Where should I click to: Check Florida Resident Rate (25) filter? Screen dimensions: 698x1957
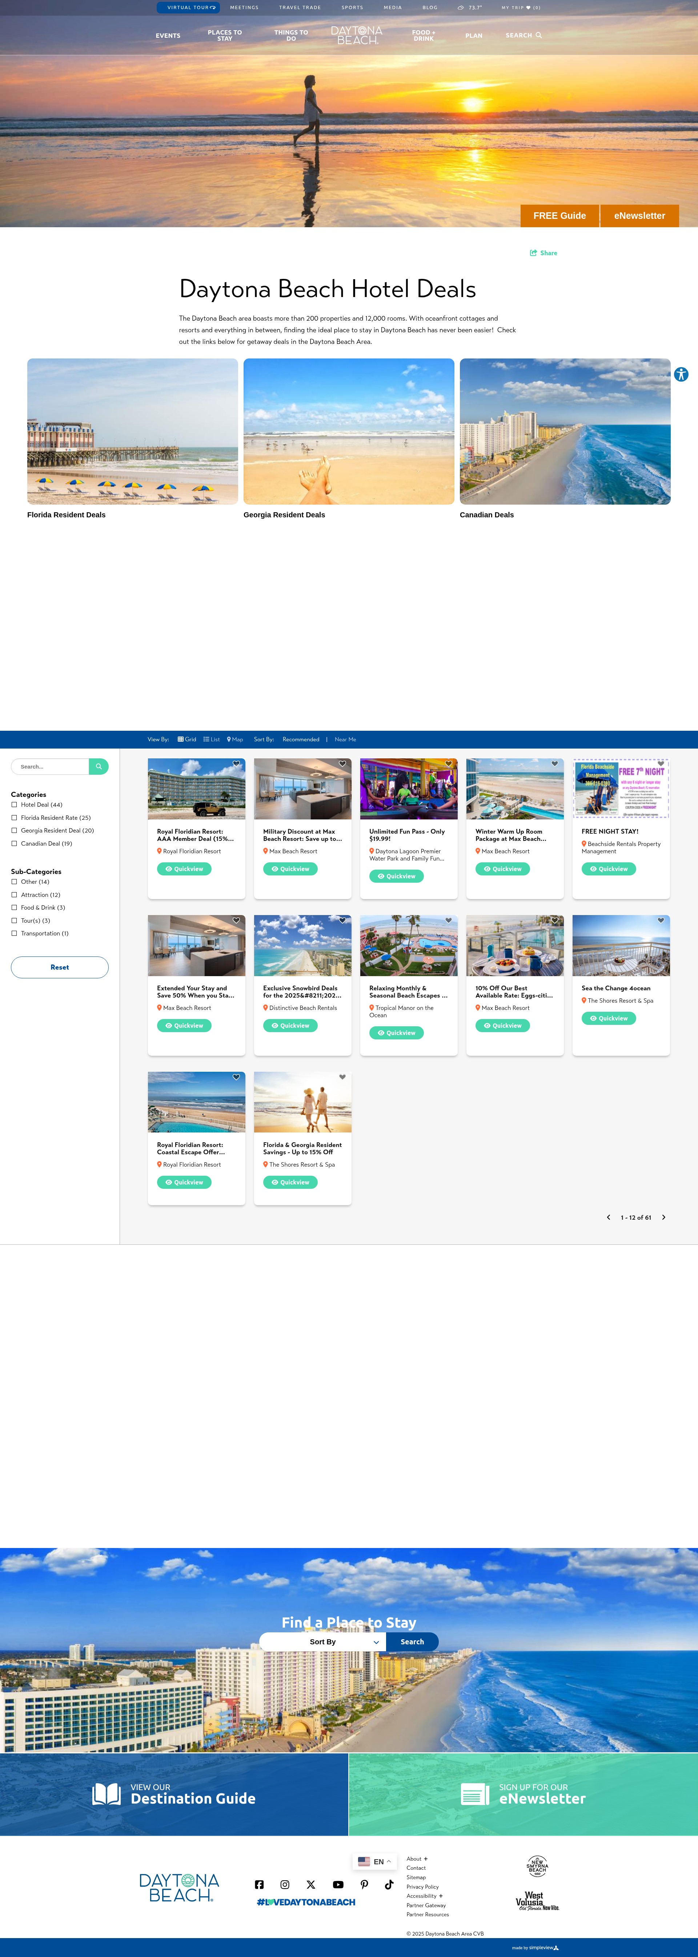point(15,817)
